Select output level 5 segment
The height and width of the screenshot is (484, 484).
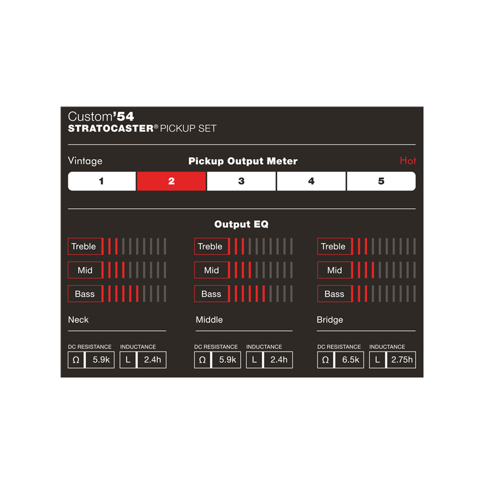click(381, 181)
